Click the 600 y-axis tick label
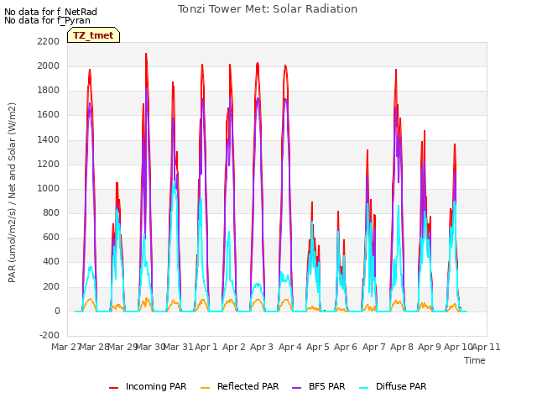This screenshot has width=537, height=403. point(51,237)
